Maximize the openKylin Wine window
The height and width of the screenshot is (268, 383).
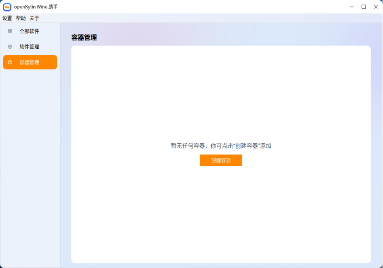point(364,7)
